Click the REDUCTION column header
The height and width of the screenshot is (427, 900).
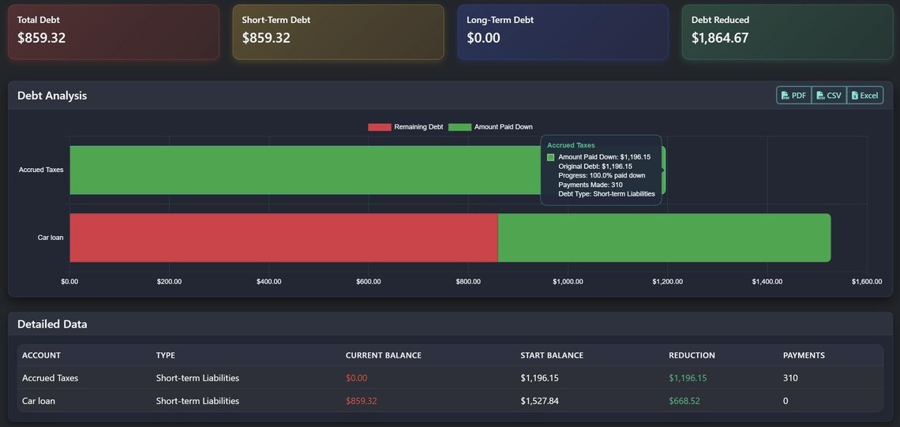(x=692, y=355)
